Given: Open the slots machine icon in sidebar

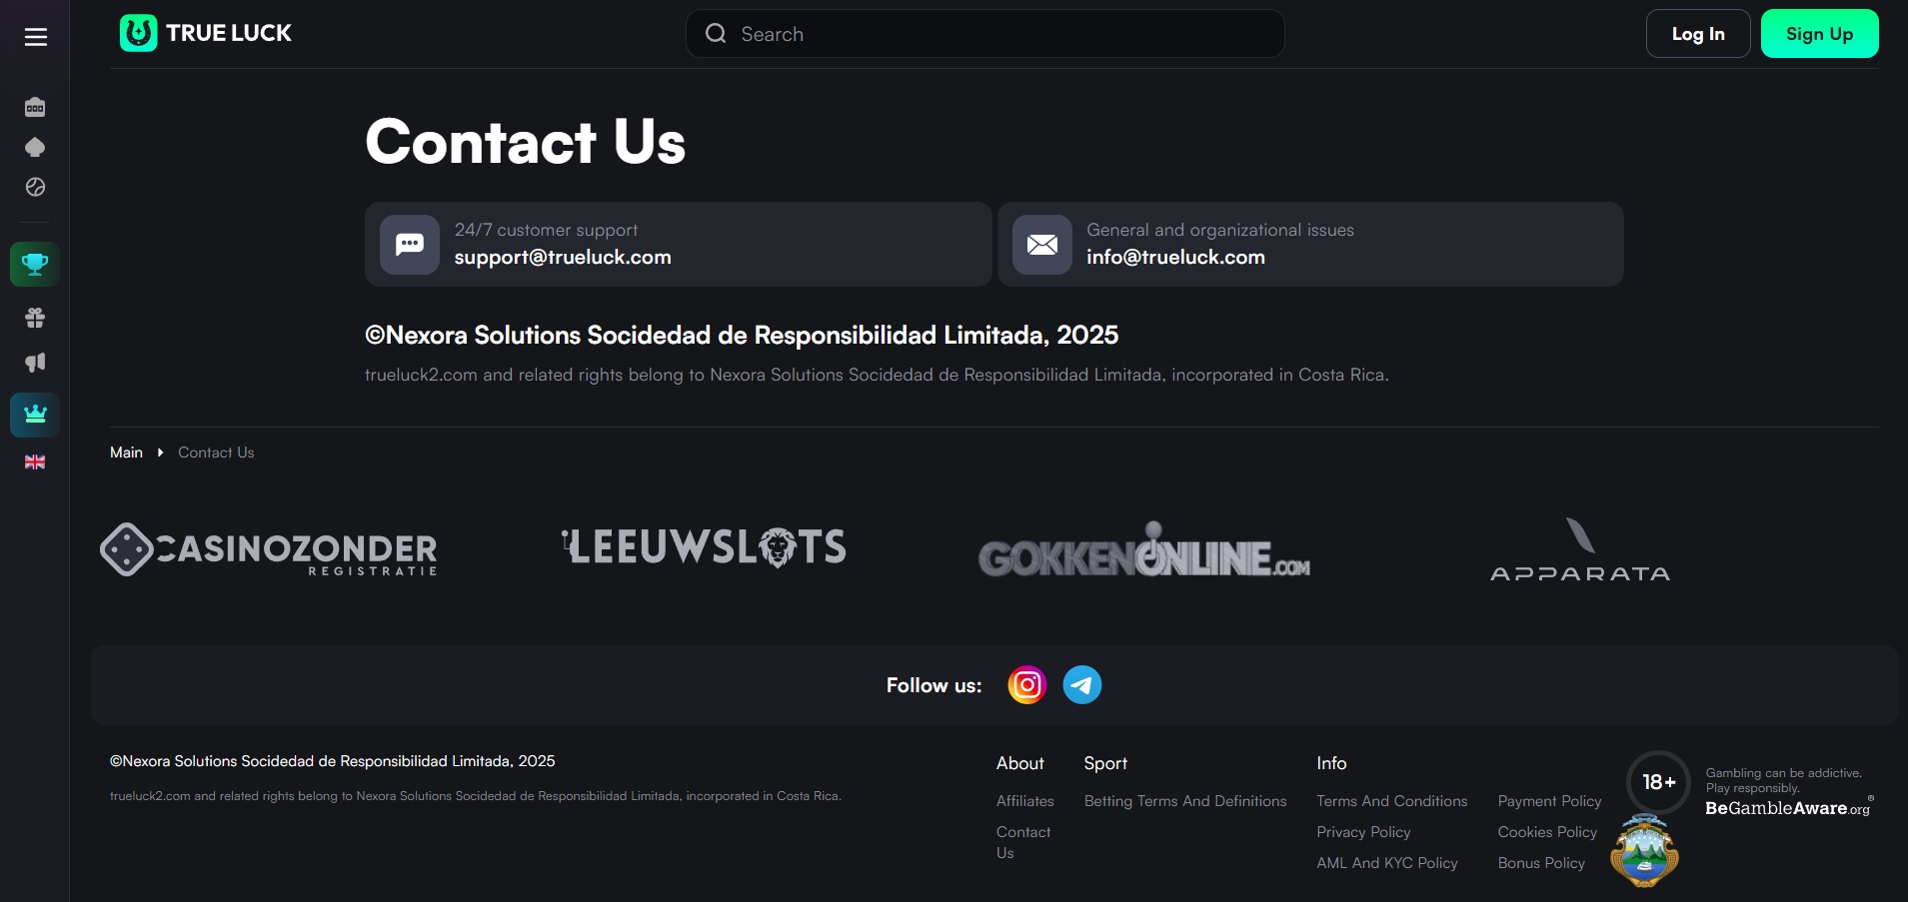Looking at the screenshot, I should 35,107.
